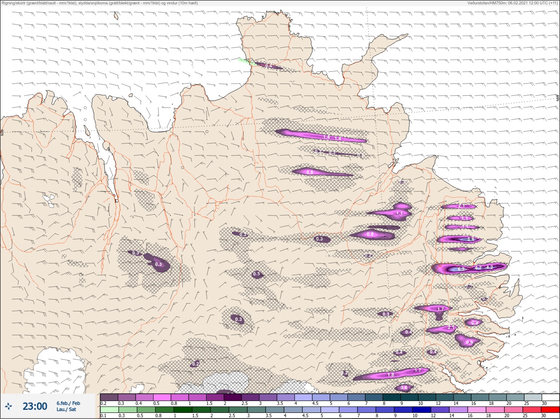Click the '6.feb./ Feb' date text

click(68, 403)
